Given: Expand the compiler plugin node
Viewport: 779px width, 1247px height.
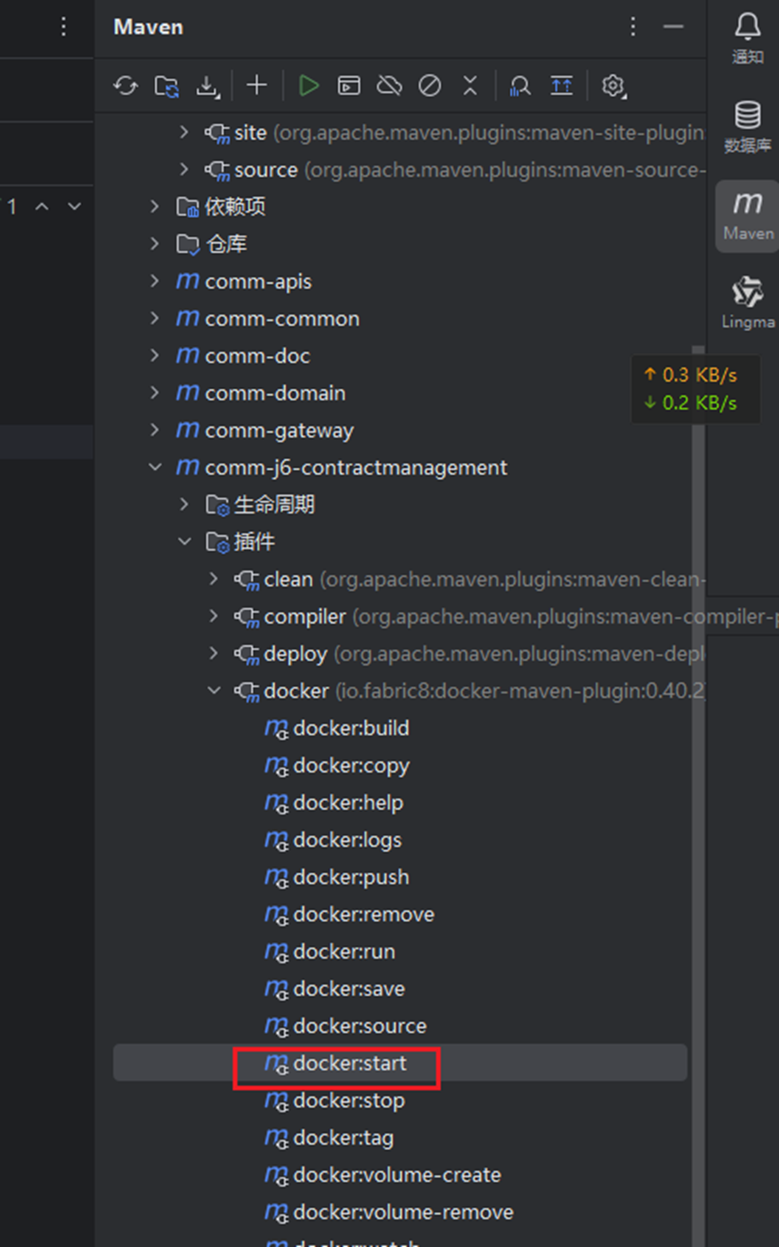Looking at the screenshot, I should pyautogui.click(x=214, y=616).
